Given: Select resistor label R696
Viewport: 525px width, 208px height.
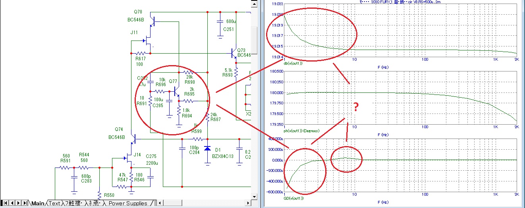Looking at the screenshot, I should 161,84.
